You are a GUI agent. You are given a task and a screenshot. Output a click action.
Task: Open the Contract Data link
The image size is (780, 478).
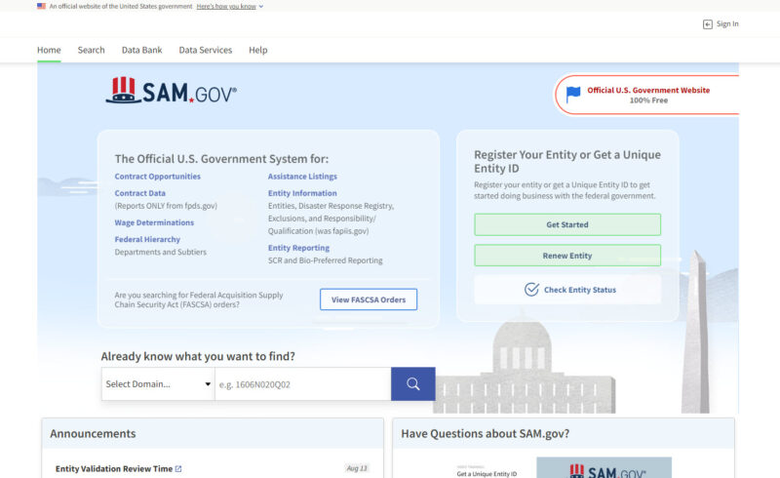(139, 193)
